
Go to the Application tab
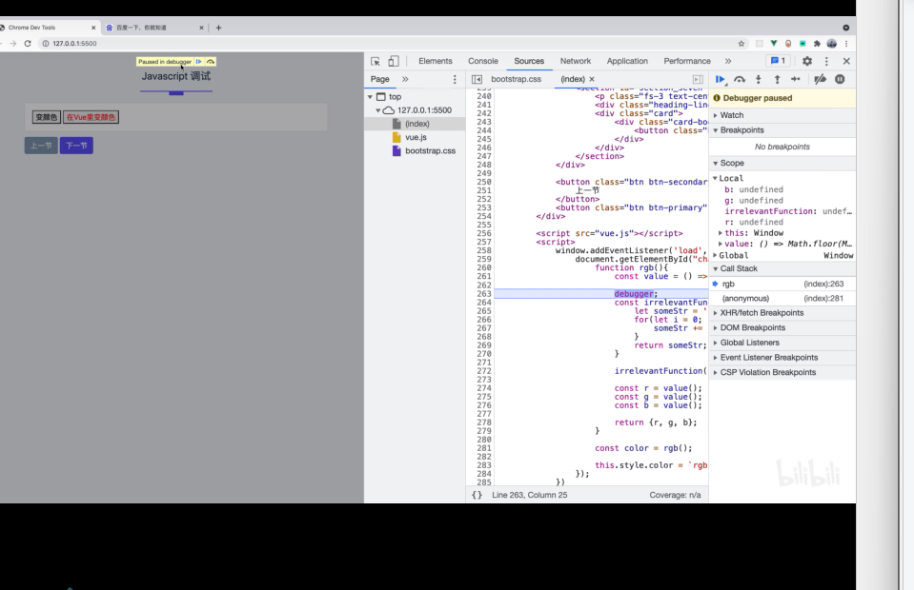[x=626, y=61]
